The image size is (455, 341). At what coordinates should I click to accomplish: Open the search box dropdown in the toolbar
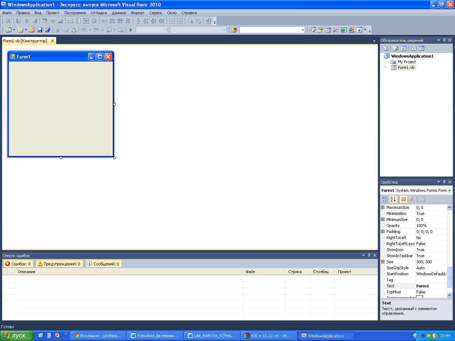[x=303, y=30]
